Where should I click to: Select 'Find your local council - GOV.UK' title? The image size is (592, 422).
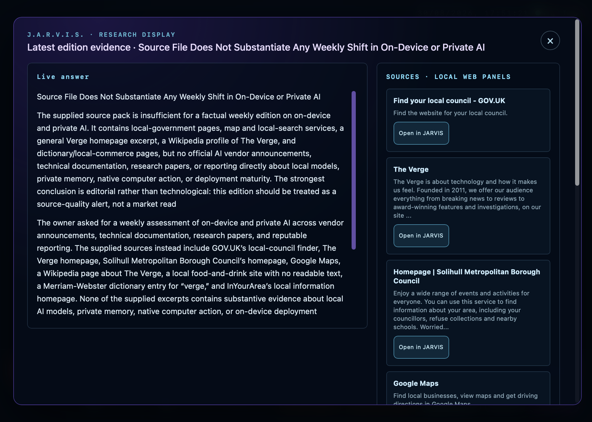point(449,101)
